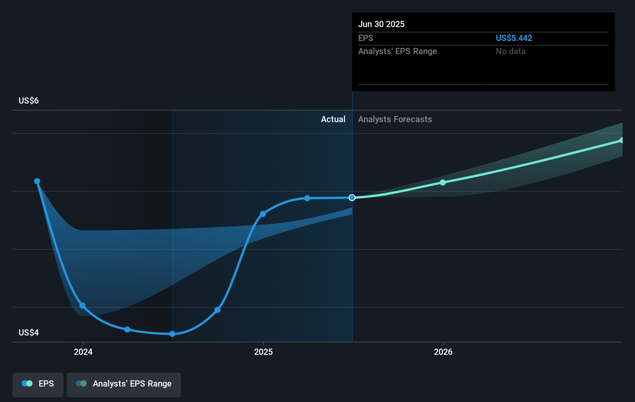Click the 2025 axis label
This screenshot has height=402, width=635.
[263, 352]
